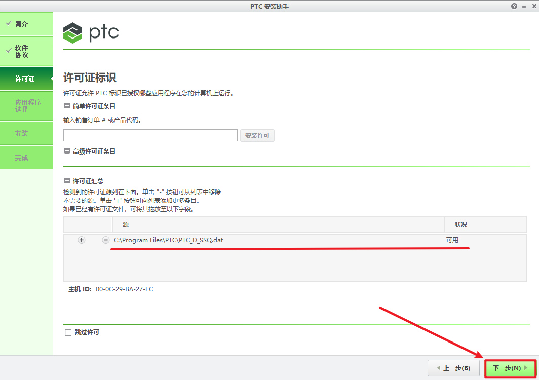Click the 安装 step in sidebar
This screenshot has height=380, width=539.
tap(26, 133)
